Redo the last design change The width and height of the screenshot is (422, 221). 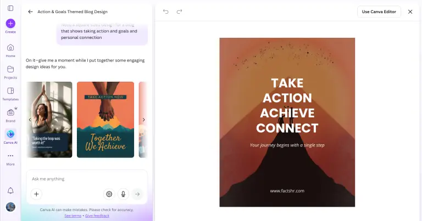click(179, 12)
